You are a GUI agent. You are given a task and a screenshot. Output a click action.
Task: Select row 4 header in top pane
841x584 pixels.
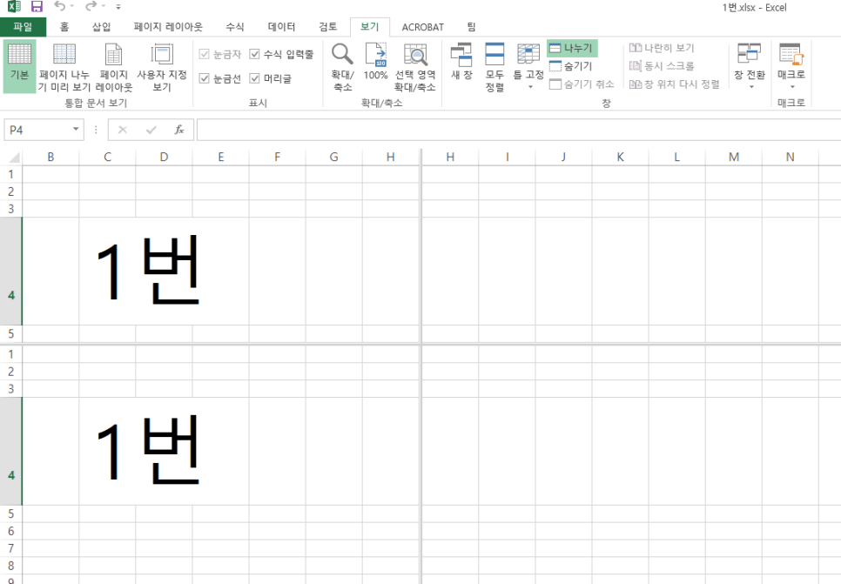click(10, 272)
